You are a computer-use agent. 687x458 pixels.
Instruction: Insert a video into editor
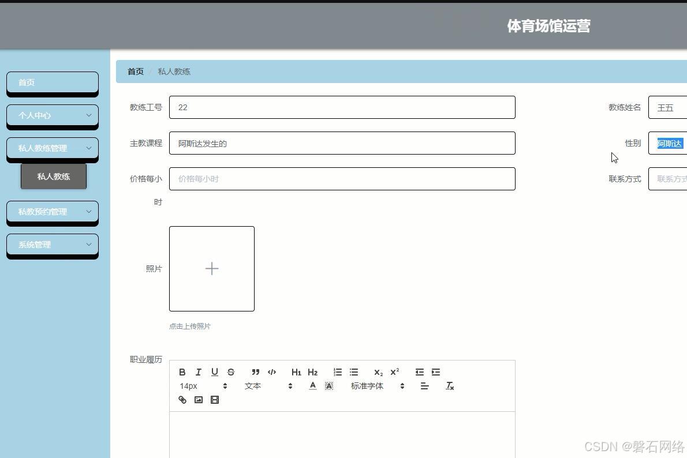(215, 400)
